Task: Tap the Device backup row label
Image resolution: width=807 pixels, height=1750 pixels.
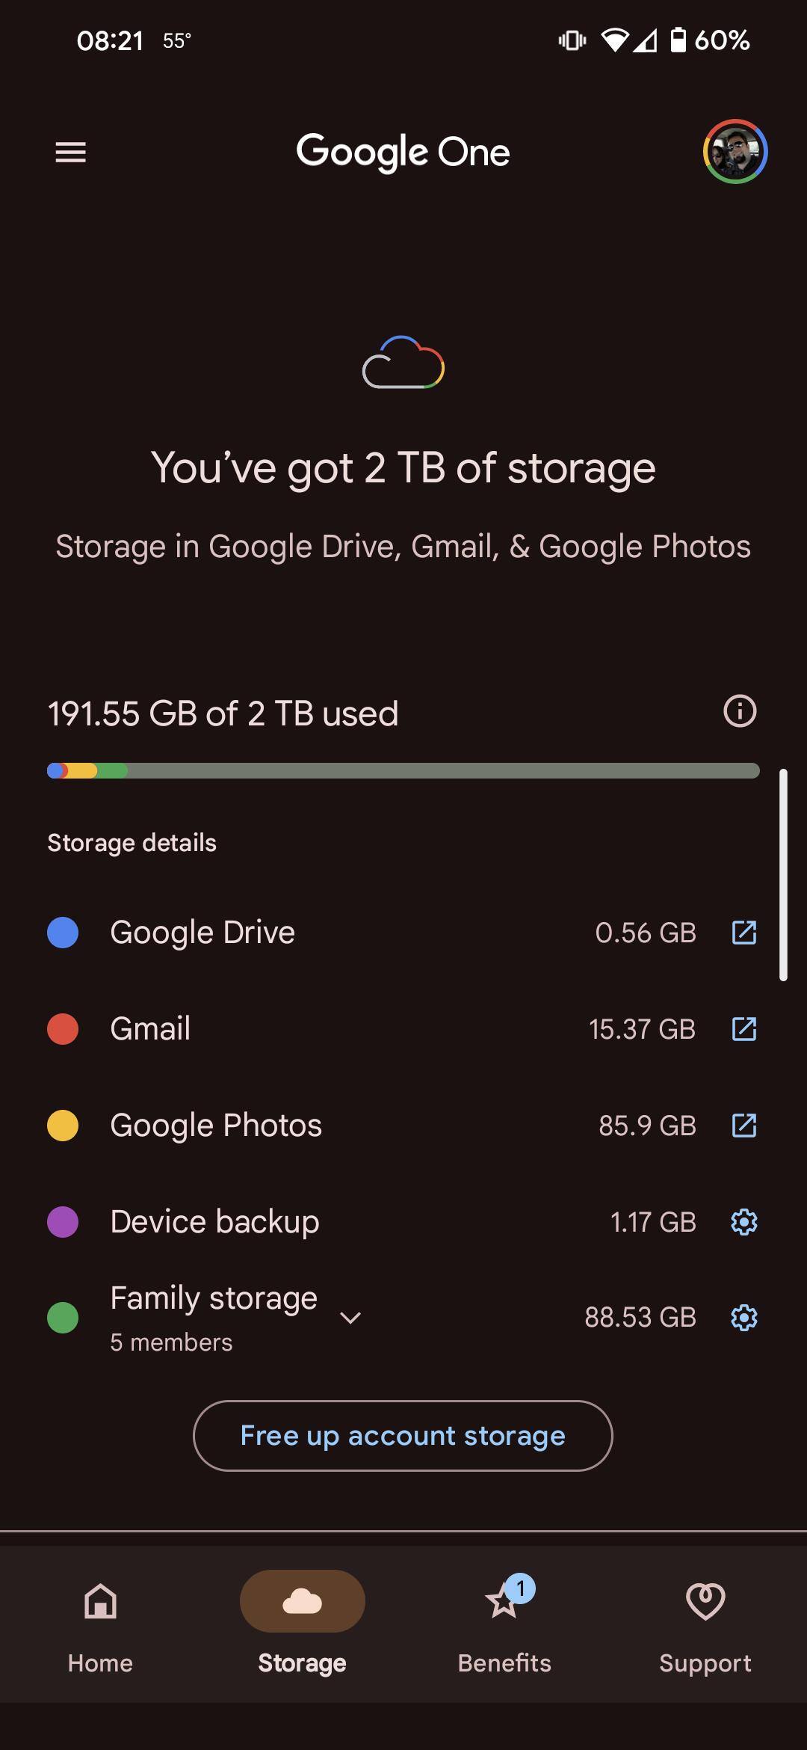Action: (x=214, y=1222)
